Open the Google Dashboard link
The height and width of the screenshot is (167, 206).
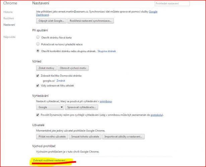point(153,12)
